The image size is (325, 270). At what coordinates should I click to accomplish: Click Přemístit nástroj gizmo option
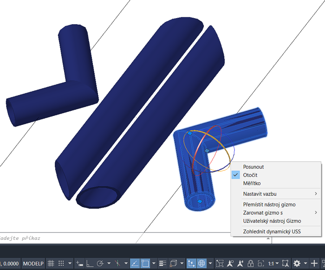click(269, 204)
